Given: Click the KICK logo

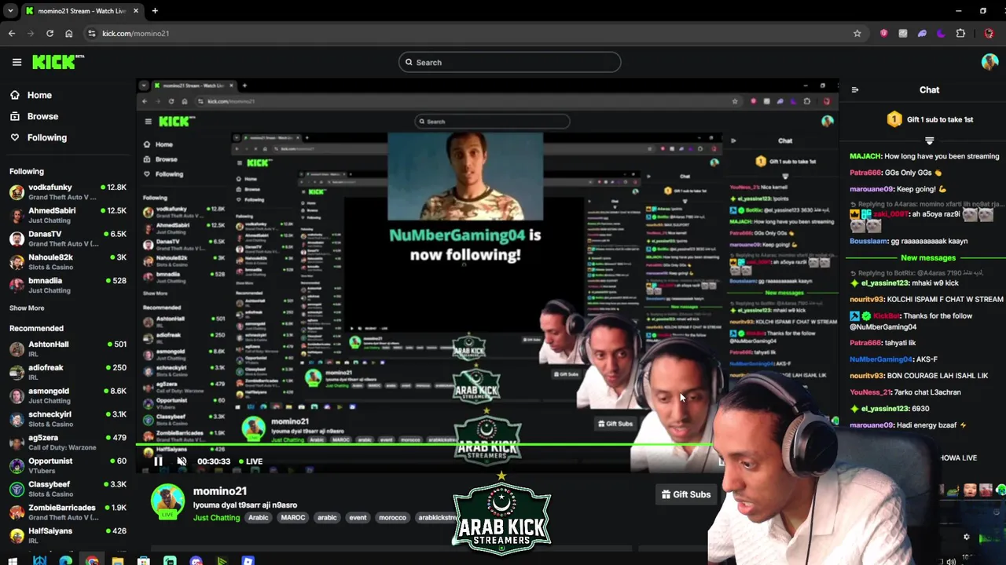Looking at the screenshot, I should point(57,62).
